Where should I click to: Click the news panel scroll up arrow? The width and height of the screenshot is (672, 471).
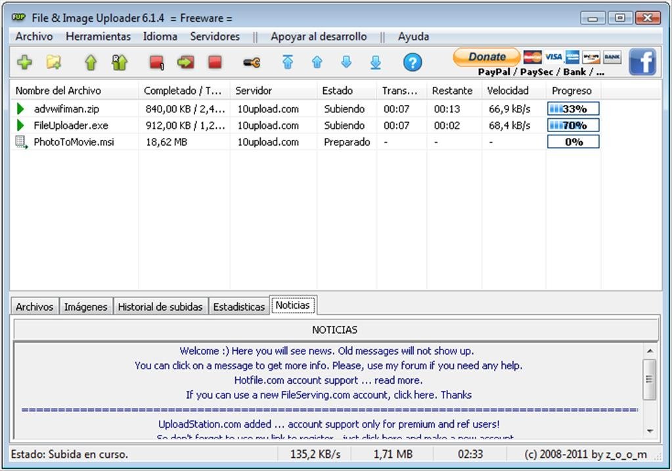(650, 351)
